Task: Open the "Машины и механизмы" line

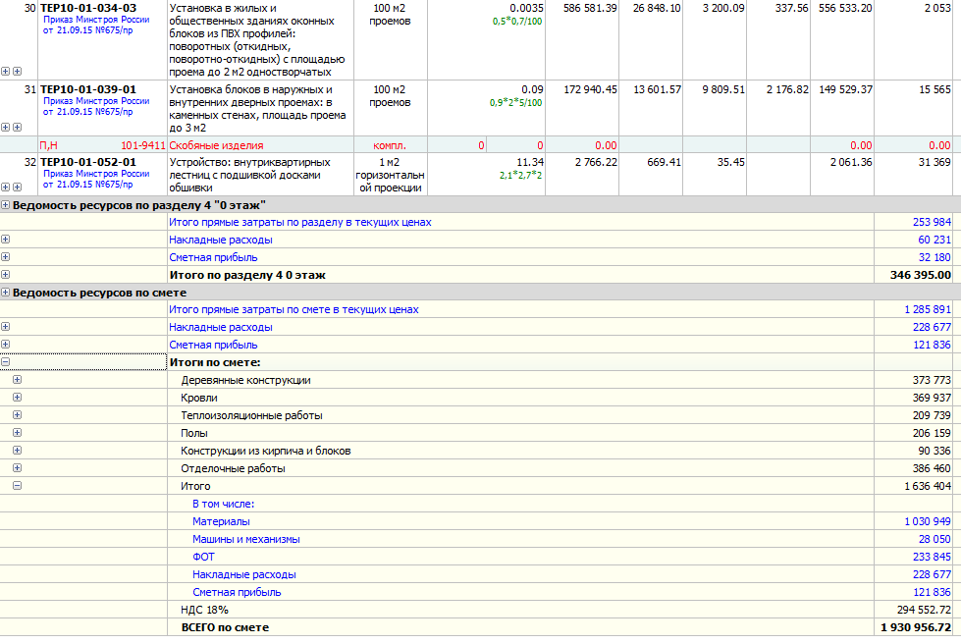Action: coord(245,539)
